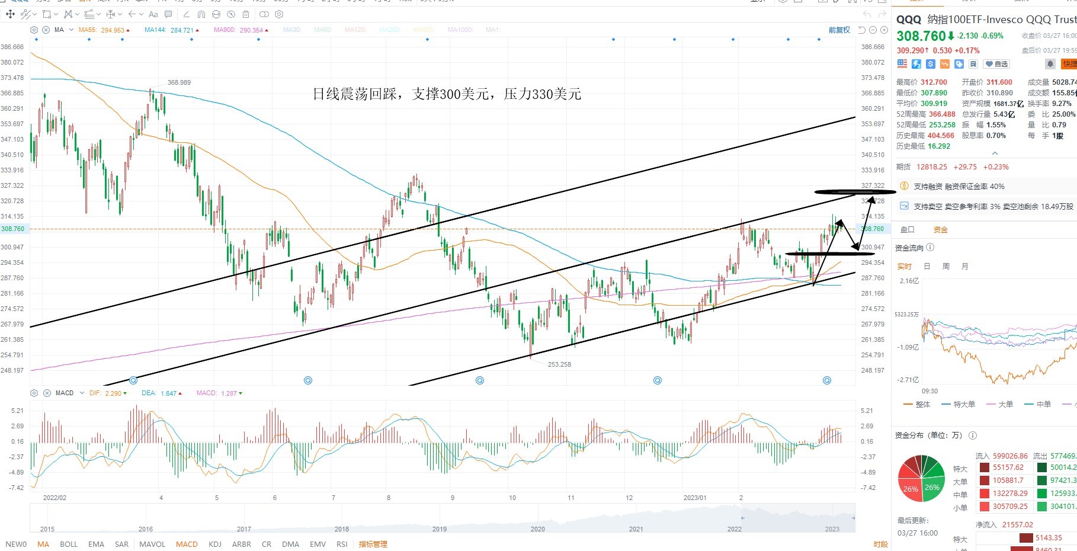Expand the measure tool dropdown arrow

(x=120, y=14)
